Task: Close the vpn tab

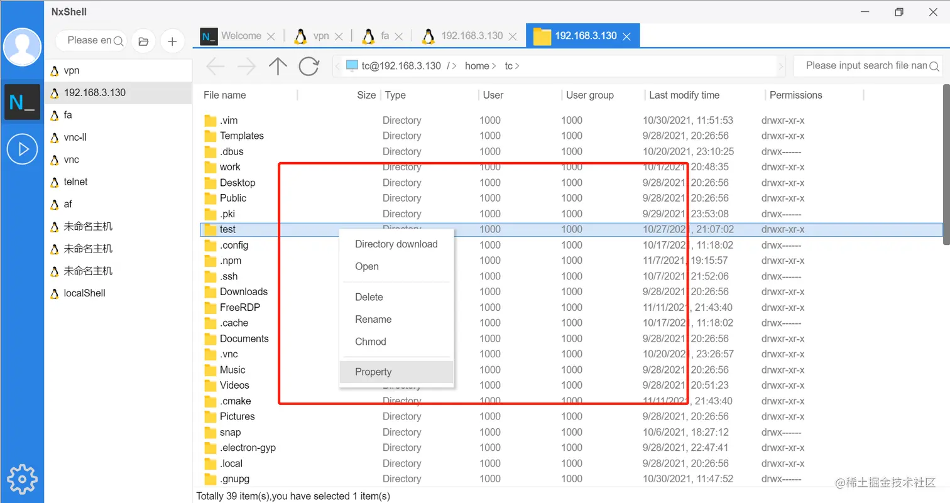Action: pos(339,36)
